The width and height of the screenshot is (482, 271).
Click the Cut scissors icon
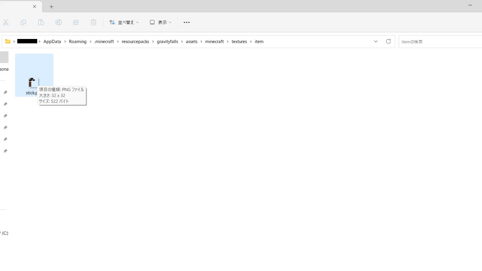(6, 22)
